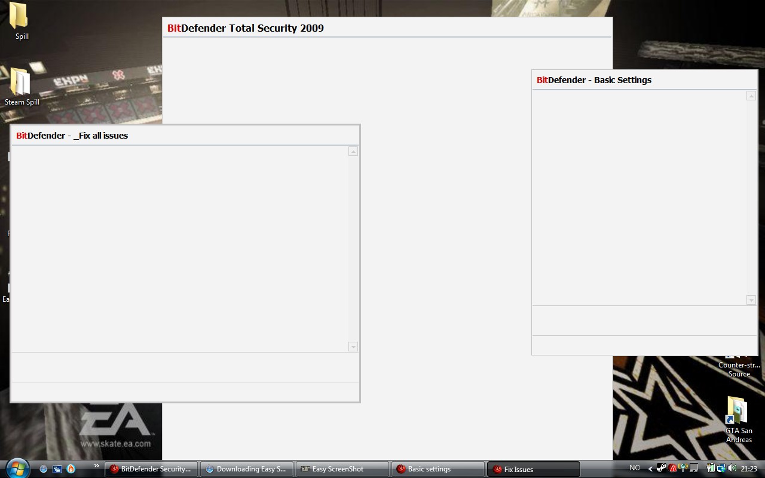This screenshot has width=765, height=478.
Task: Show hidden system tray icons arrow
Action: (650, 468)
